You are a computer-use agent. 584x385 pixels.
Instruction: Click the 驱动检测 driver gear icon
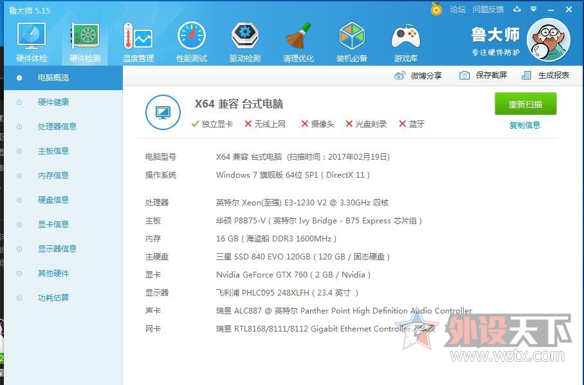[244, 37]
